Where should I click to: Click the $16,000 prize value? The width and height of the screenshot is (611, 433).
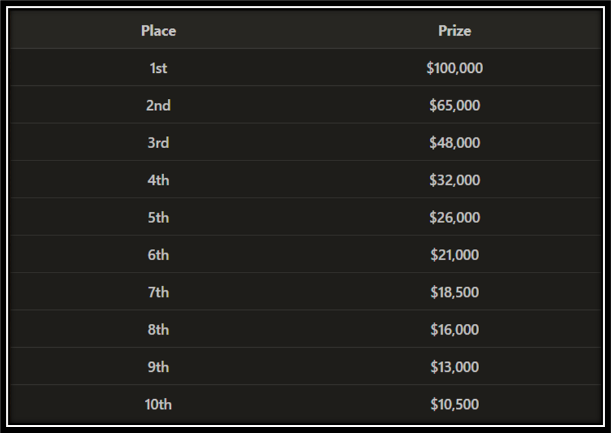click(455, 330)
